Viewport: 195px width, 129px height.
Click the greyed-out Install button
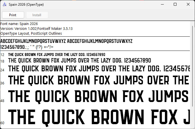37,15
